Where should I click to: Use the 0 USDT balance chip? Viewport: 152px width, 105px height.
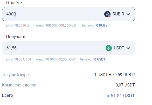click(100, 59)
